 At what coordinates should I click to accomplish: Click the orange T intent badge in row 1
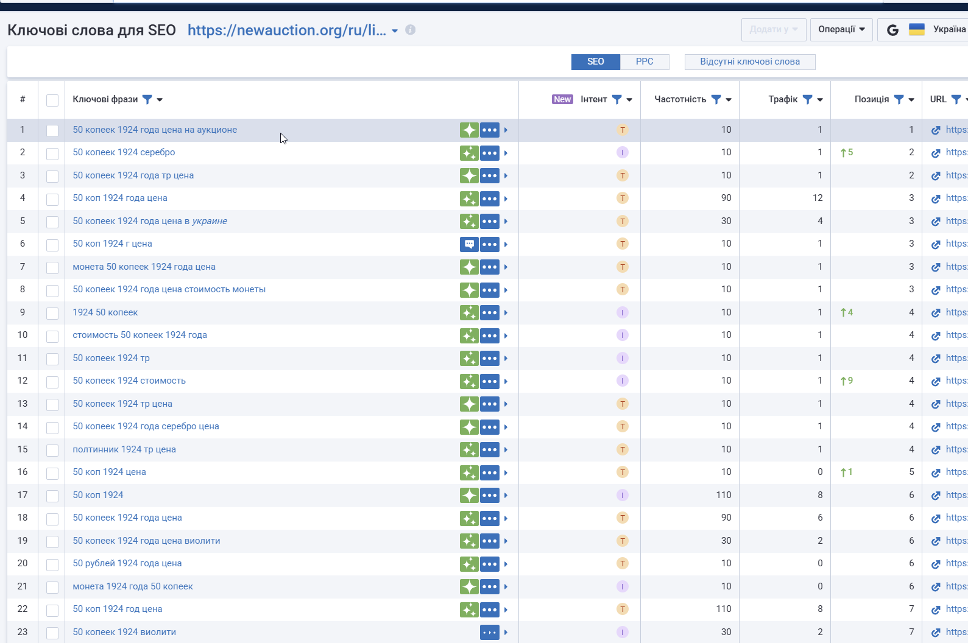click(x=623, y=130)
